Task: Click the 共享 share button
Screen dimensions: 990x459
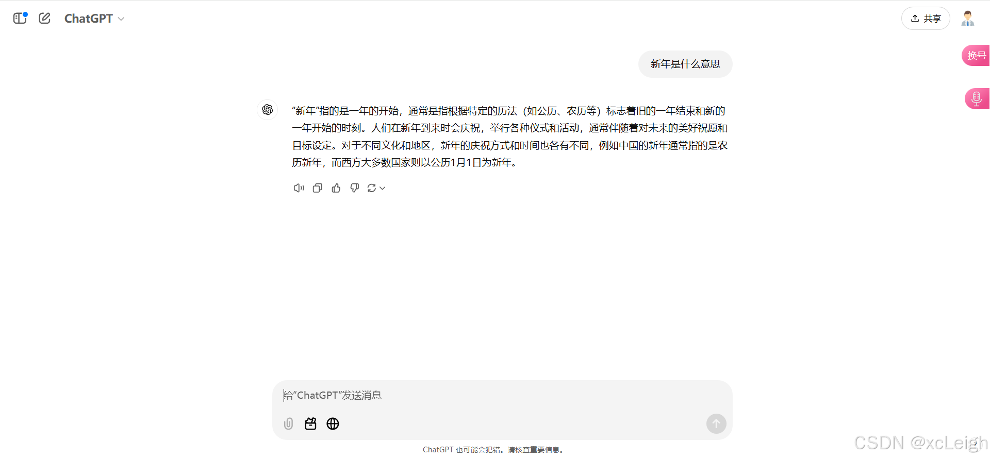Action: pyautogui.click(x=926, y=19)
